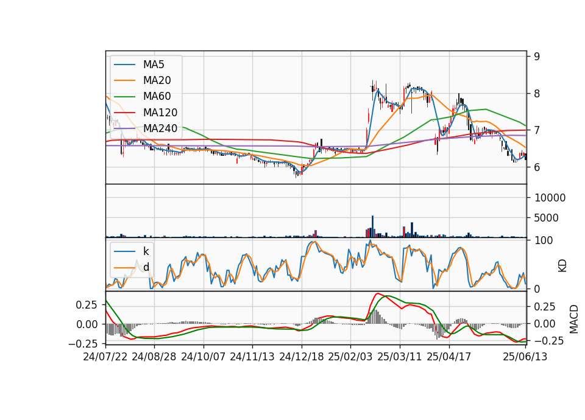585x420 pixels.
Task: Click the MA120 legend label
Action: pyautogui.click(x=160, y=113)
